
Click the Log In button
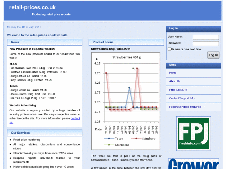[x=213, y=55]
